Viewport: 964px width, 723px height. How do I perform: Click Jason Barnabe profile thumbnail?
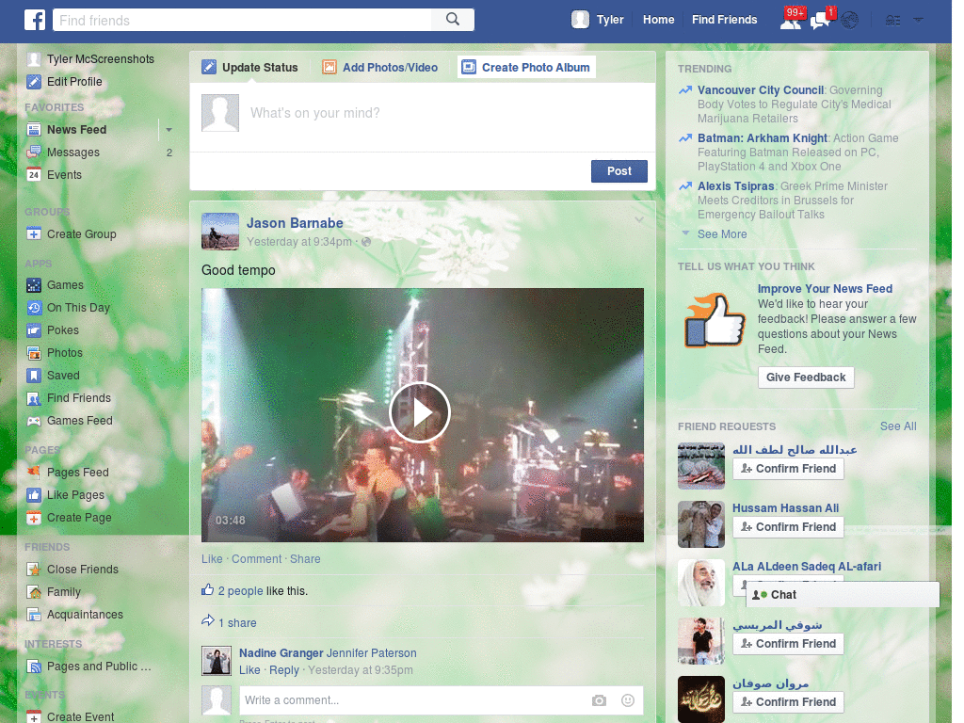220,232
